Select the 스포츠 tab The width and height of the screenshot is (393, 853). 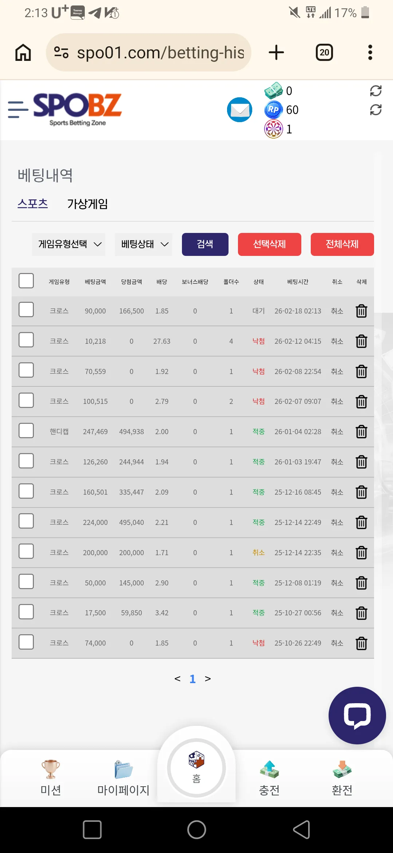[x=33, y=203]
